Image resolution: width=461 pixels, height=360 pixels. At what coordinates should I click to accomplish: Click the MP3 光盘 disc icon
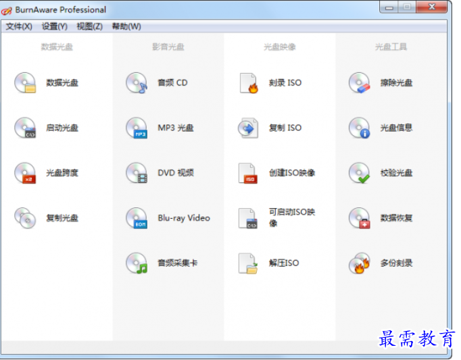137,128
